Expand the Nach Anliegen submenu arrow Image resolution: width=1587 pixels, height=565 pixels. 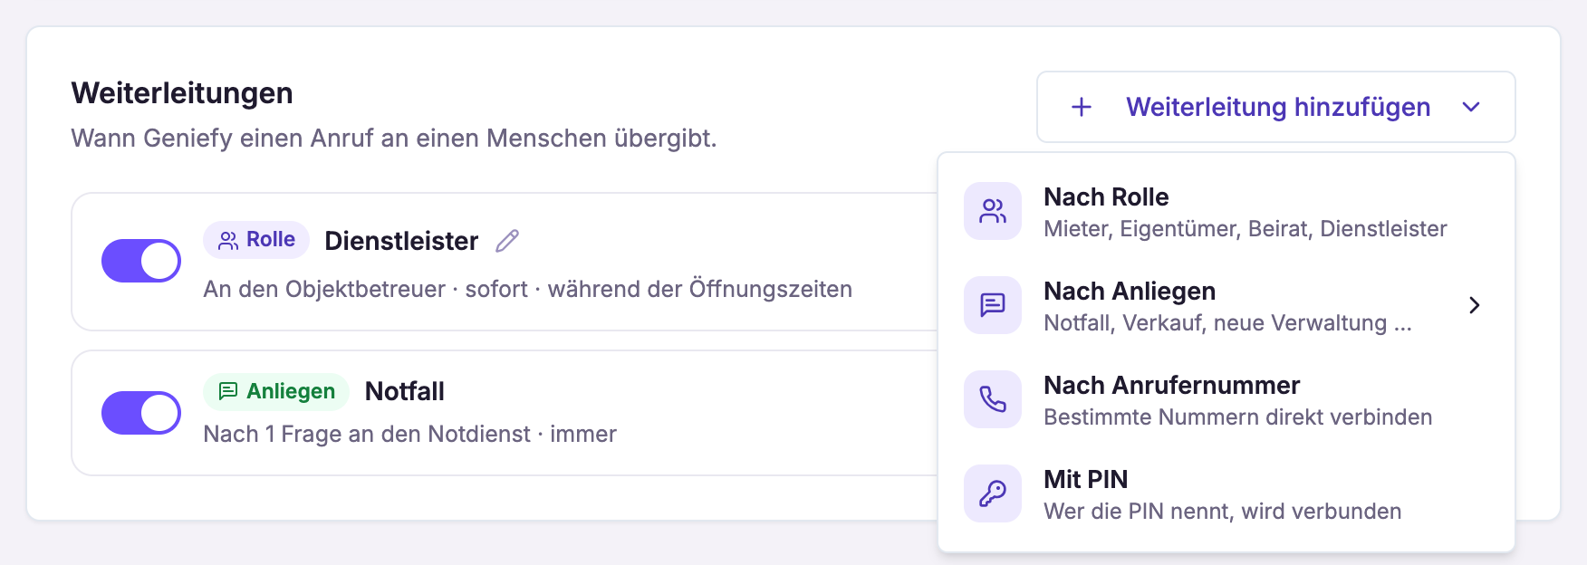tap(1475, 305)
